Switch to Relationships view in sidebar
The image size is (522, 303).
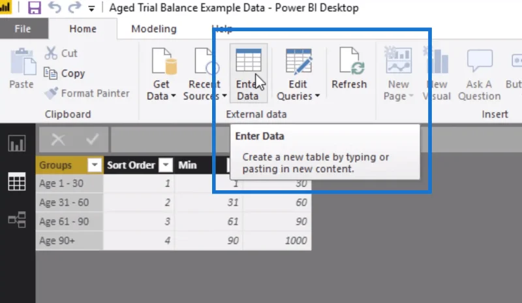point(17,219)
